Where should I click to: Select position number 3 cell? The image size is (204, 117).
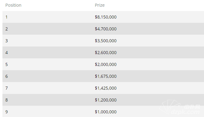pos(6,41)
